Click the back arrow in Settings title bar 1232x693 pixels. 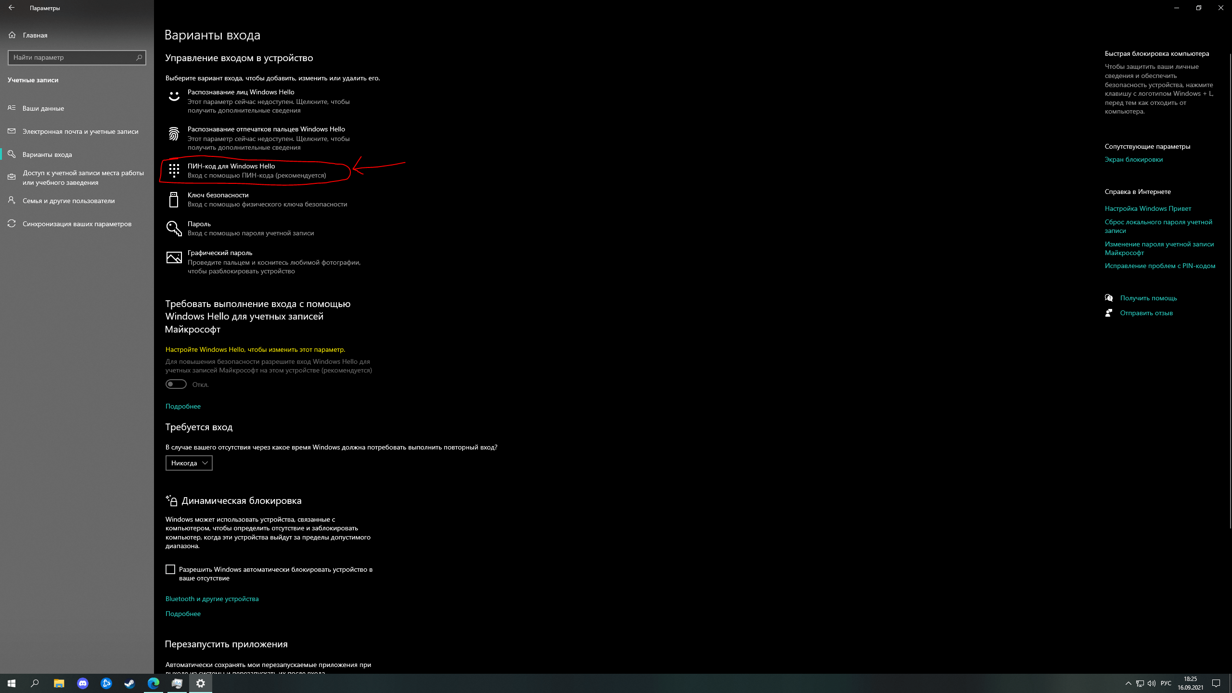(x=12, y=8)
